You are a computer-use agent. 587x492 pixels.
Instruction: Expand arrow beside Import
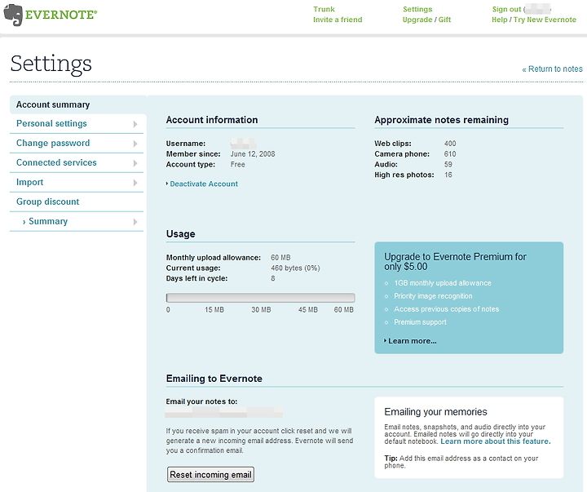point(135,183)
